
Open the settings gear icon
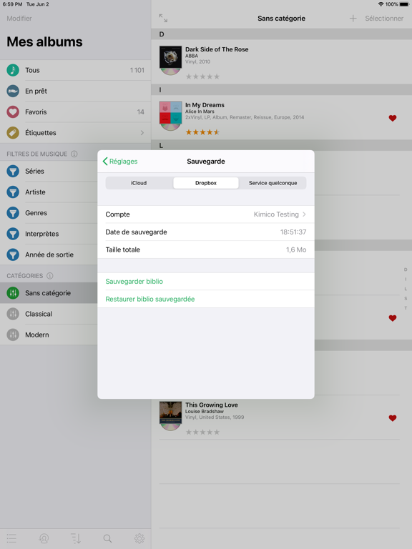[x=139, y=538]
